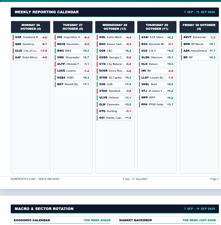
Task: Open the SUS S & U row
Action: (x=157, y=51)
